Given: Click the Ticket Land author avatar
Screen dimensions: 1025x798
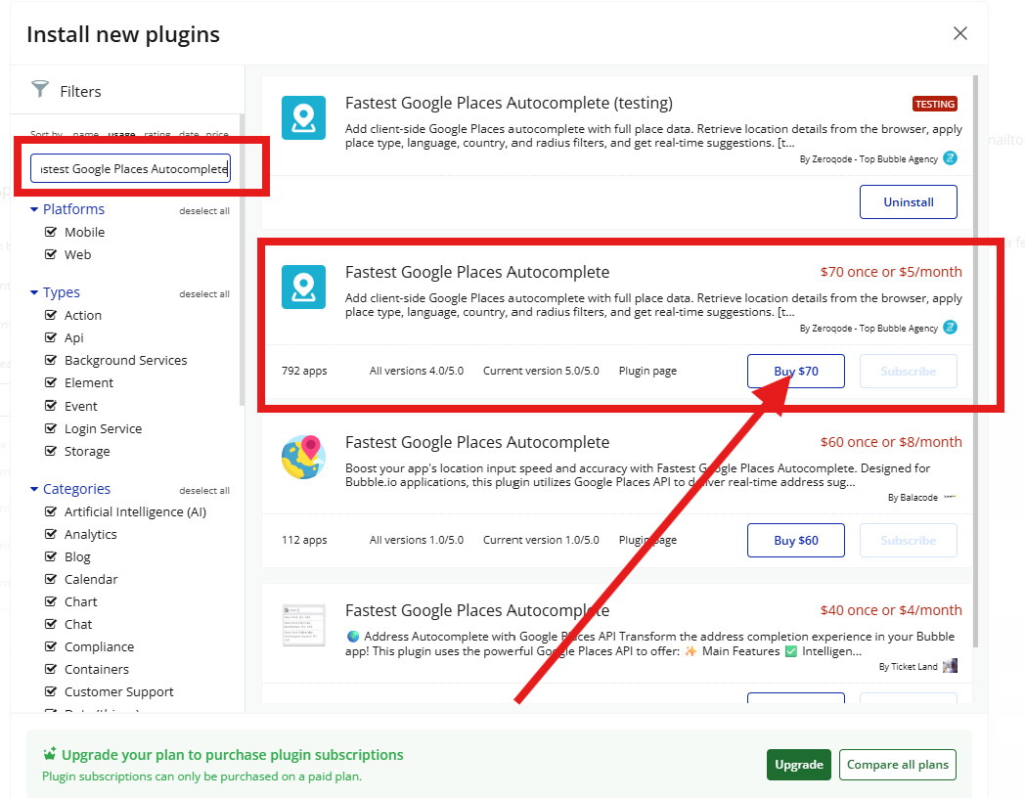Looking at the screenshot, I should point(951,666).
